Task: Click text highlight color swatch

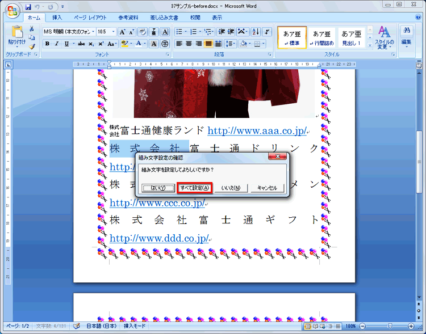Action: point(125,44)
